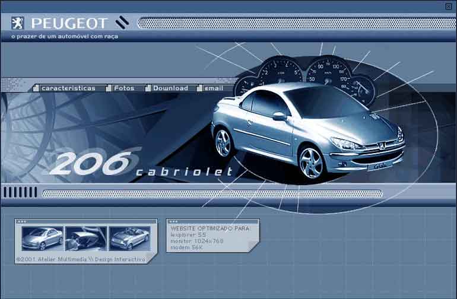Open first thumbnail of silver car with roof up
Image resolution: width=457 pixels, height=299 pixels.
click(43, 238)
